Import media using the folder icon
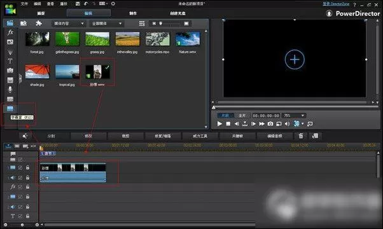The height and width of the screenshot is (229, 383). point(24,23)
